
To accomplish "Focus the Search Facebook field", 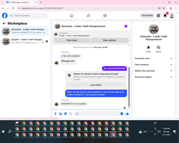I will (28, 15).
